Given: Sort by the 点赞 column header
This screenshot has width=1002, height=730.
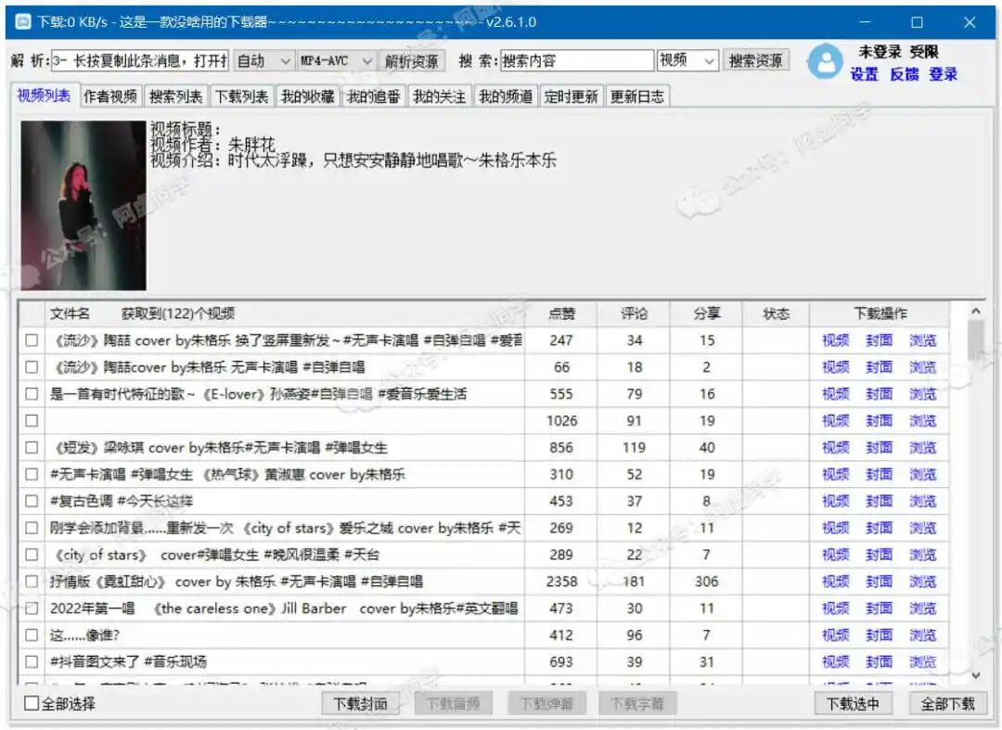Looking at the screenshot, I should click(561, 314).
